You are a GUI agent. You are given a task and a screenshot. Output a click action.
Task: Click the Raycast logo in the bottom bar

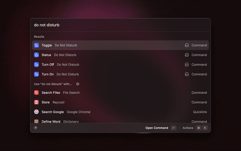[36, 128]
